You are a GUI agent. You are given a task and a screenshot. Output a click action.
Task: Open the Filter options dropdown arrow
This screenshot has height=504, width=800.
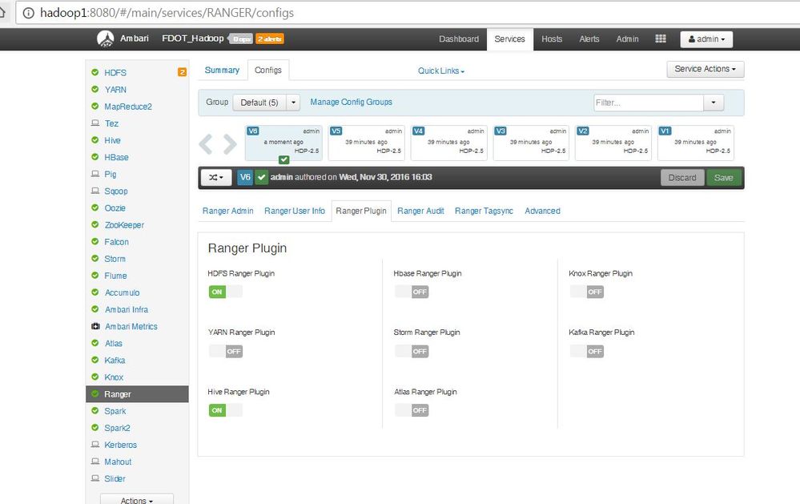714,103
